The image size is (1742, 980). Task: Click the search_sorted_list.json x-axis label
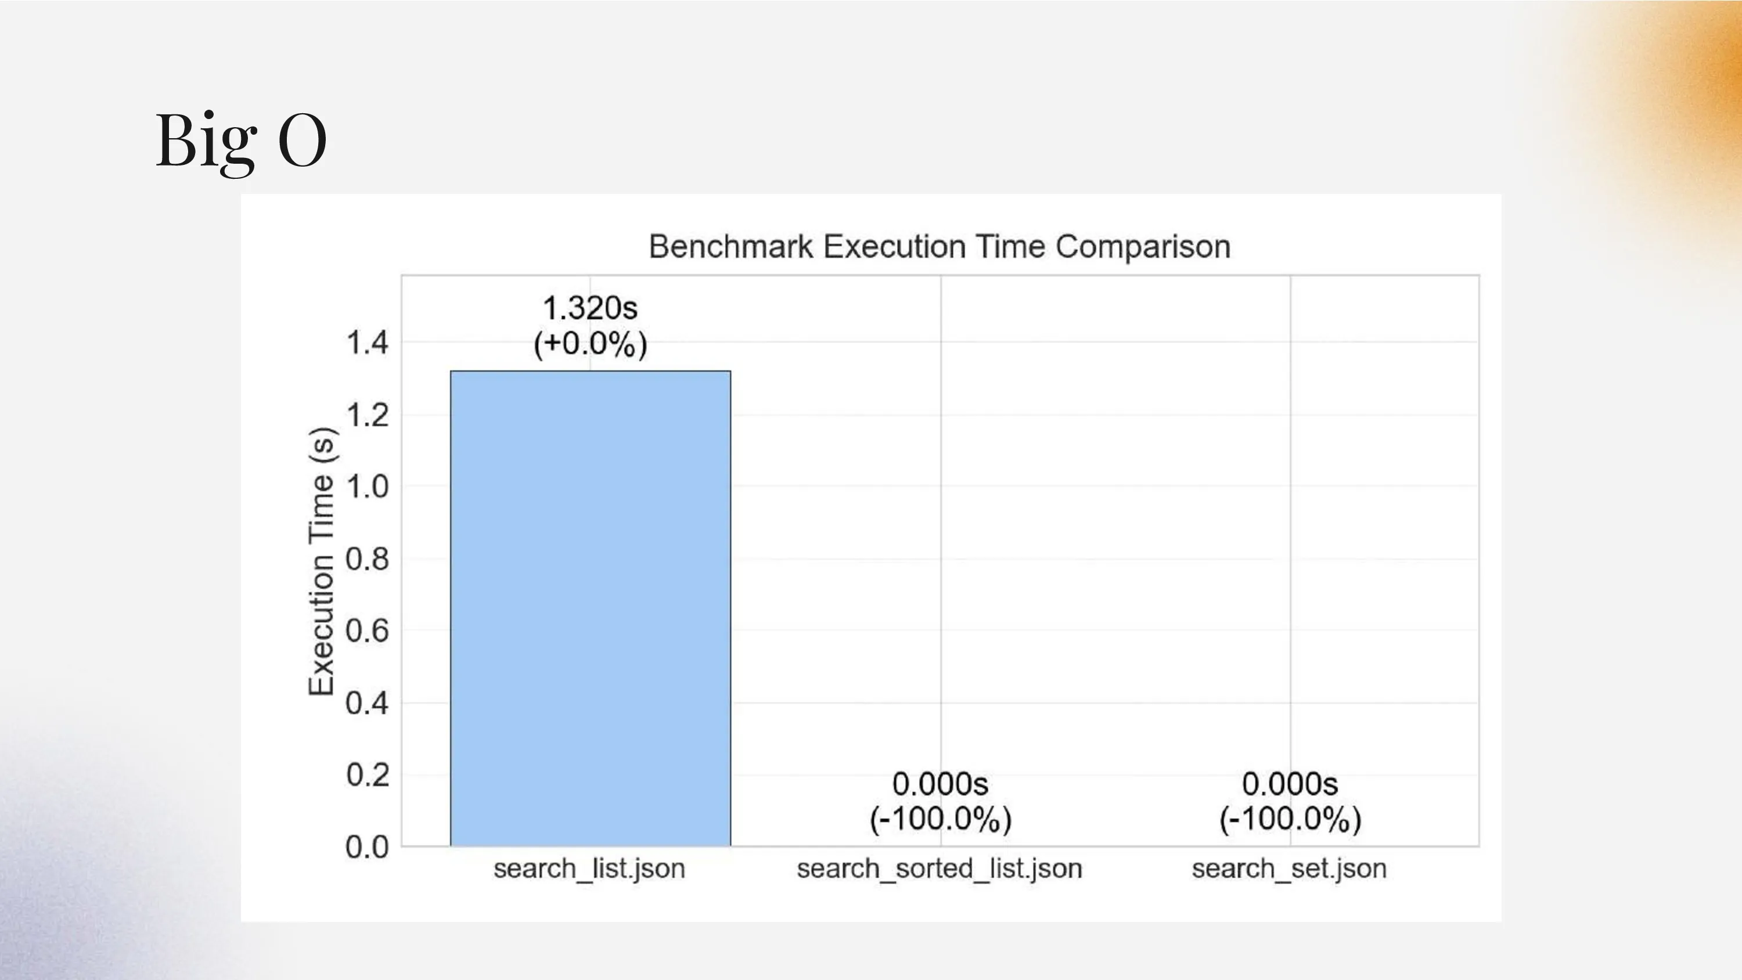[940, 869]
